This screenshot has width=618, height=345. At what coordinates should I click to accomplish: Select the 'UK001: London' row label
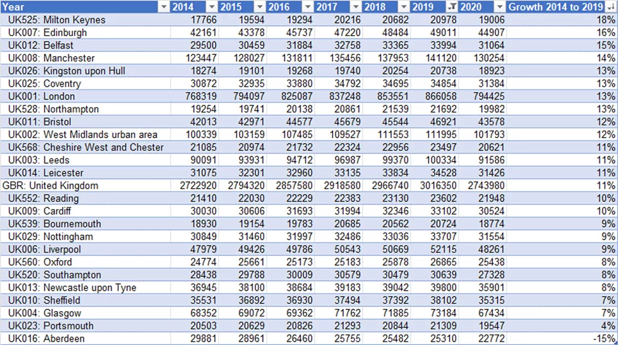42,97
